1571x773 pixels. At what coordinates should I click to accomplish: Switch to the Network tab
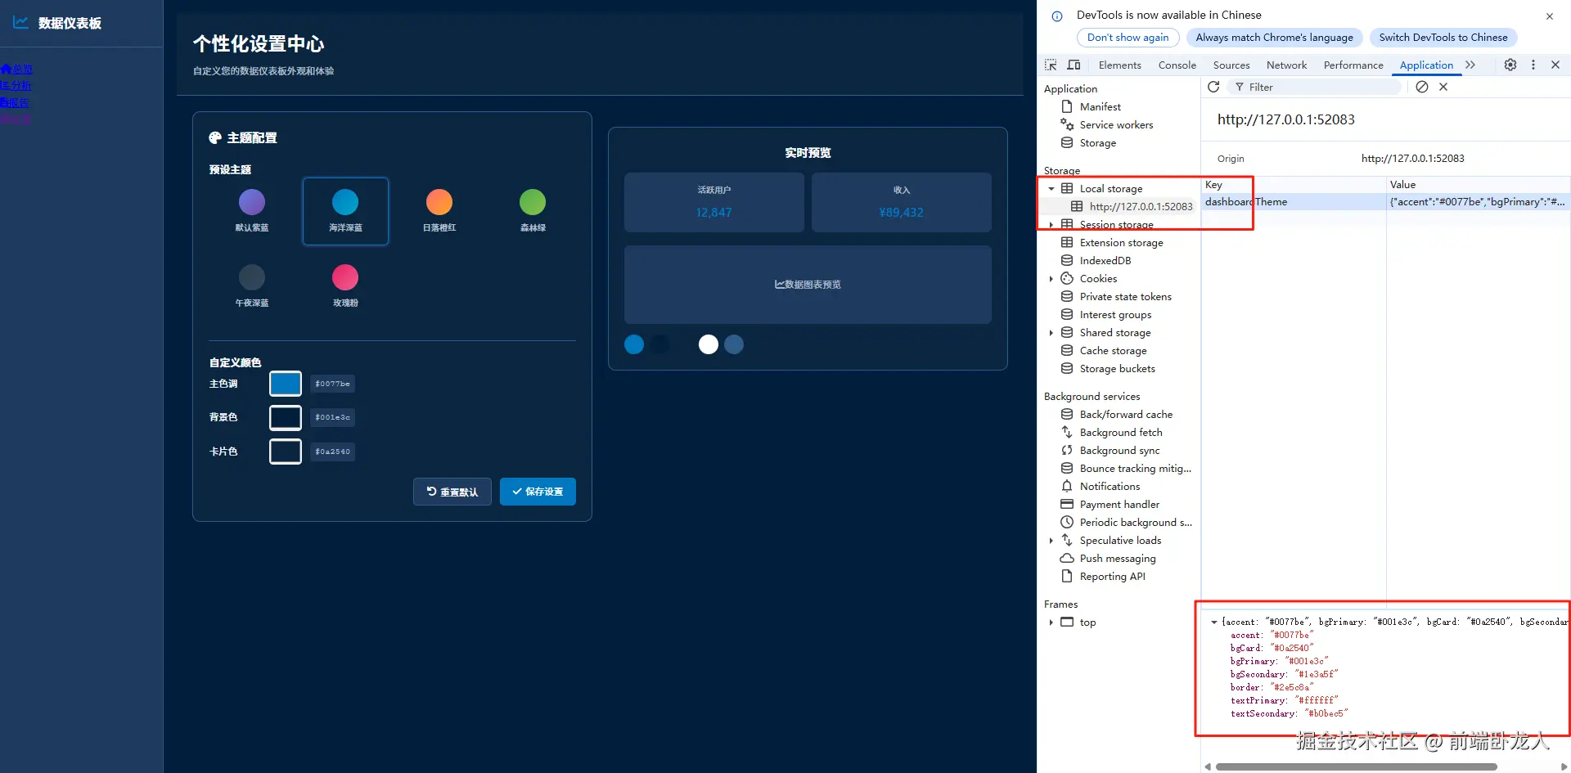click(1286, 65)
